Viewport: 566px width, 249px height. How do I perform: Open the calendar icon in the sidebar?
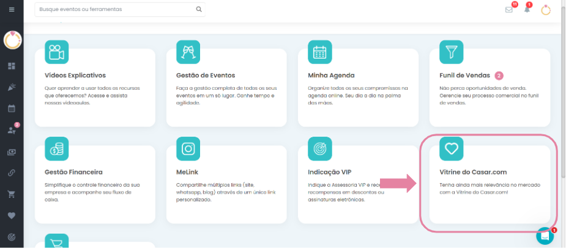12,108
